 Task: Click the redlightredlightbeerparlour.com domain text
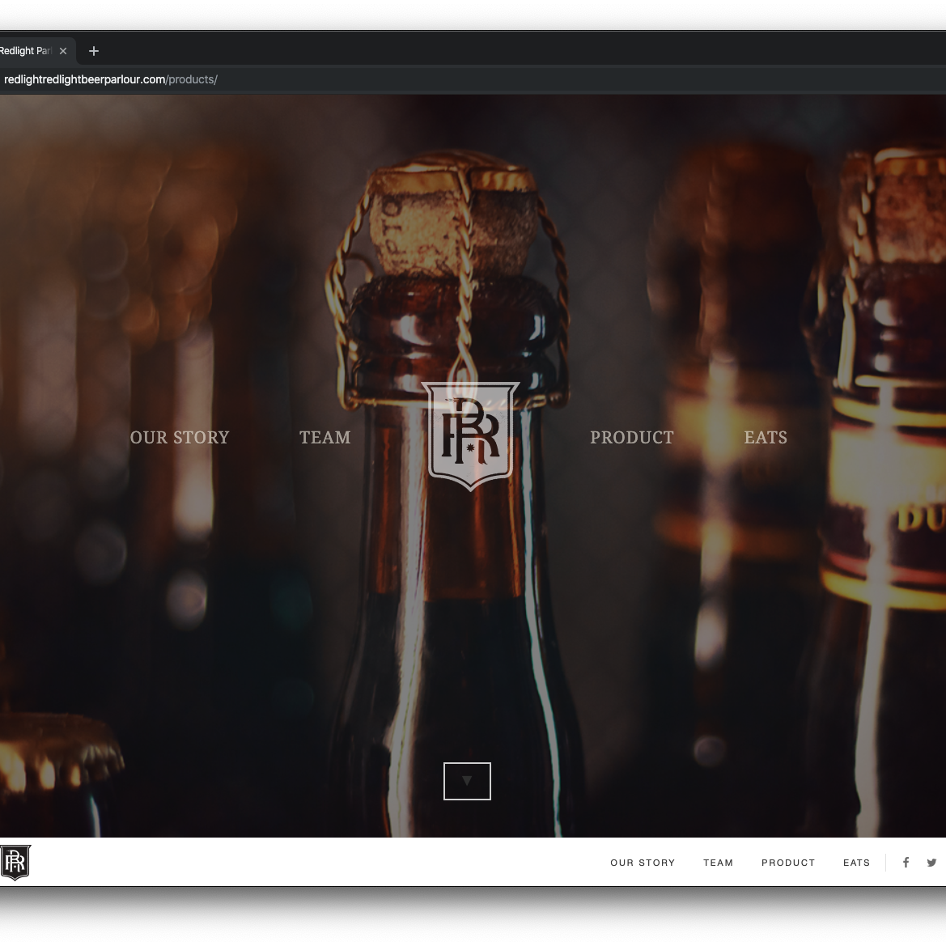(84, 79)
